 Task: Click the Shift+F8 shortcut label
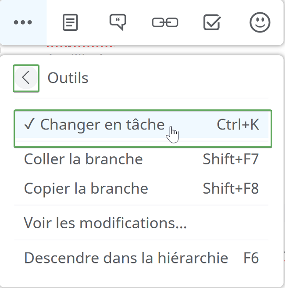pos(231,188)
